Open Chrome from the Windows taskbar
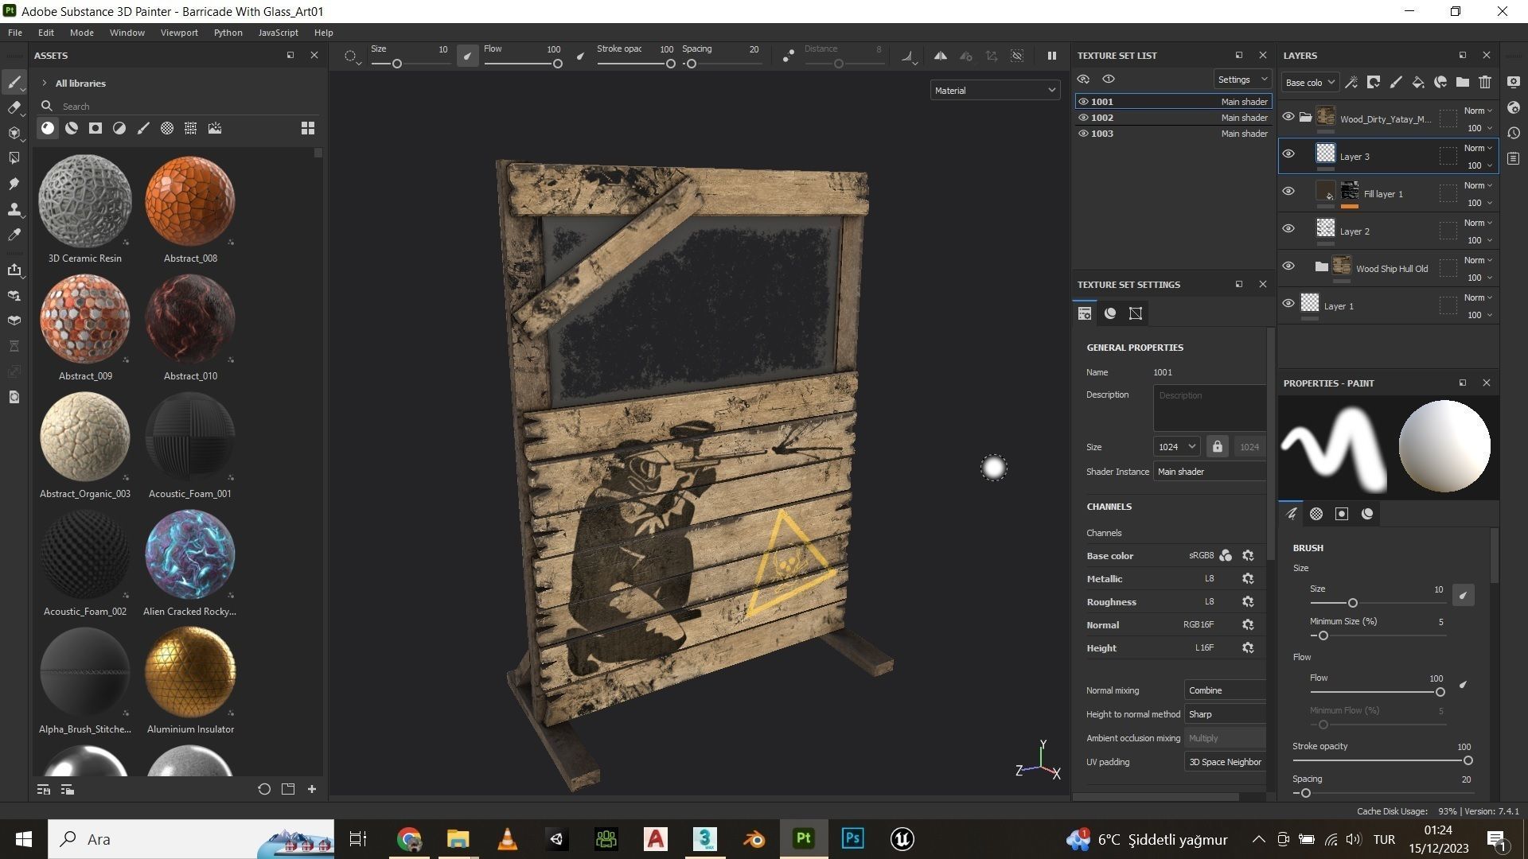Viewport: 1528px width, 859px height. tap(409, 839)
